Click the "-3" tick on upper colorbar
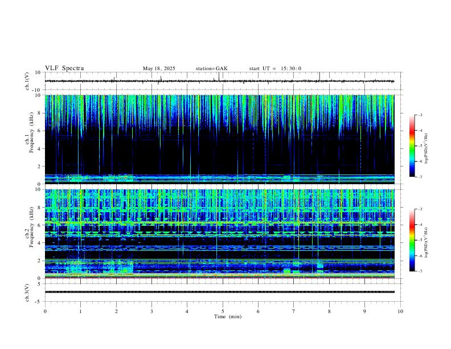Viewport: 451px width, 349px height. tap(420, 115)
